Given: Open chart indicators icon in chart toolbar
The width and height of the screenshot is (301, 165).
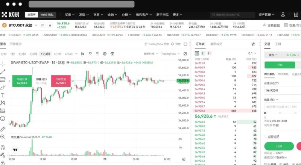Looking at the screenshot, I should pyautogui.click(x=90, y=54).
